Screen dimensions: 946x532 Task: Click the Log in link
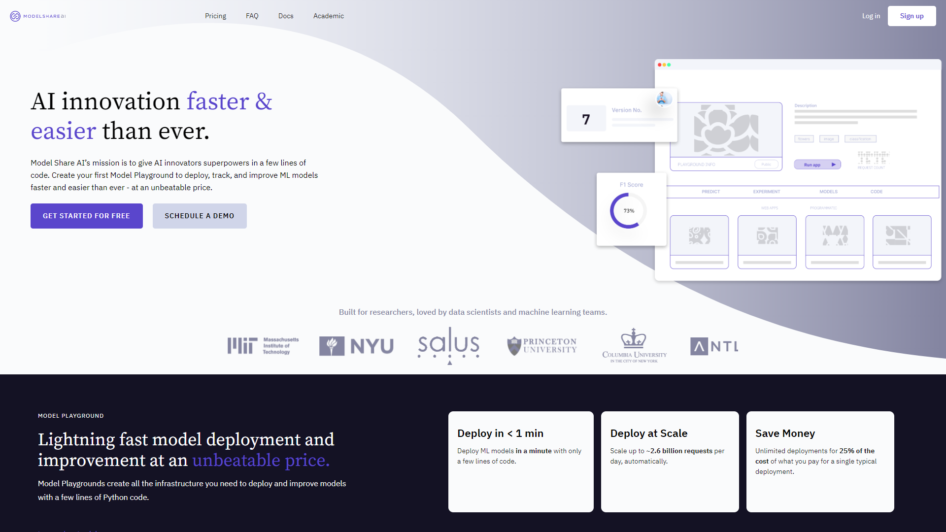871,16
